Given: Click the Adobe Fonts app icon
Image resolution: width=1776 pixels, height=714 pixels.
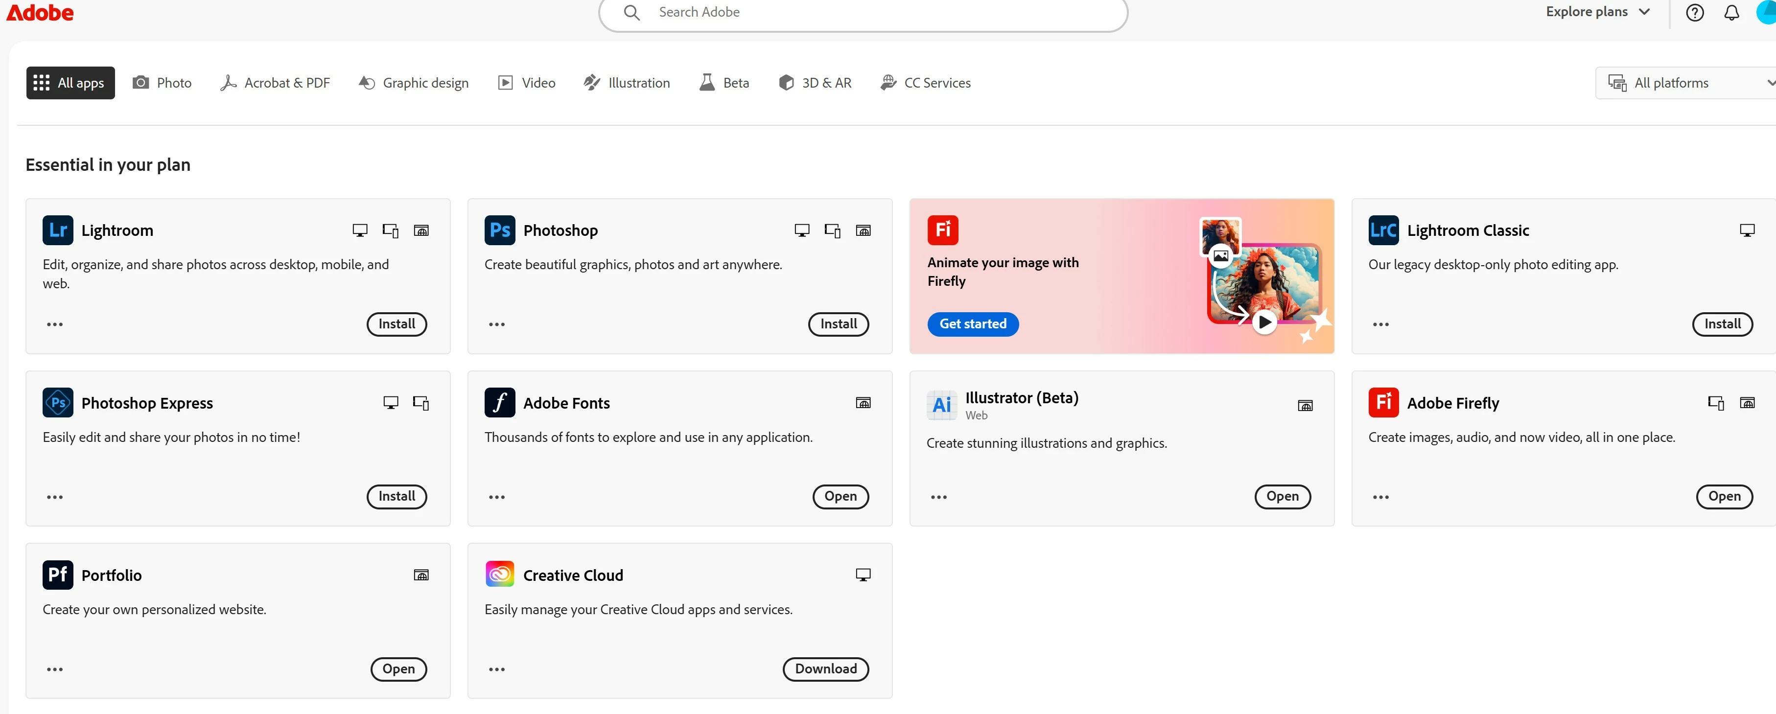Looking at the screenshot, I should pos(499,402).
